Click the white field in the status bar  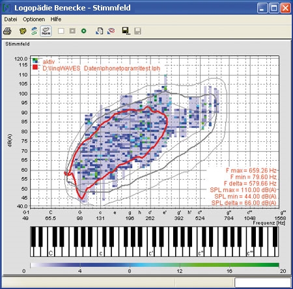tap(262, 282)
